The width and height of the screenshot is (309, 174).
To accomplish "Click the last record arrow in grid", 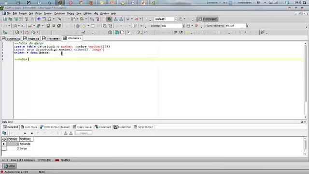I will point(32,133).
